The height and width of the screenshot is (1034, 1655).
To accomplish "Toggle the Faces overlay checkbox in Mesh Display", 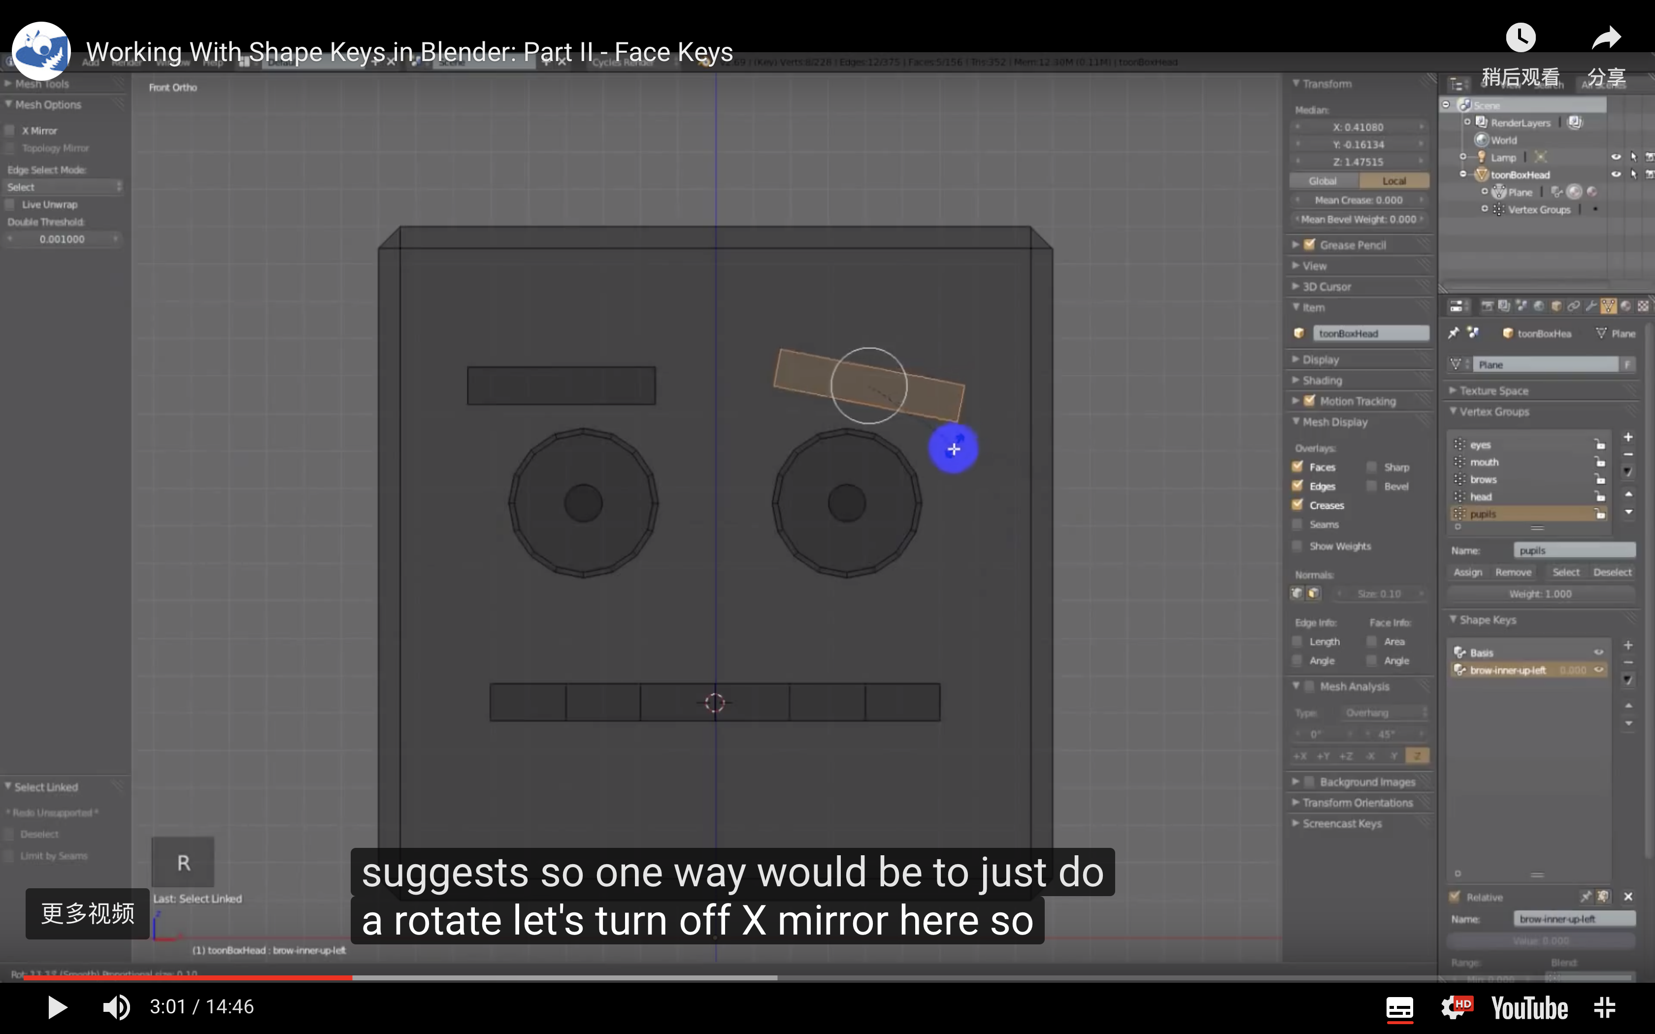I will (x=1298, y=466).
